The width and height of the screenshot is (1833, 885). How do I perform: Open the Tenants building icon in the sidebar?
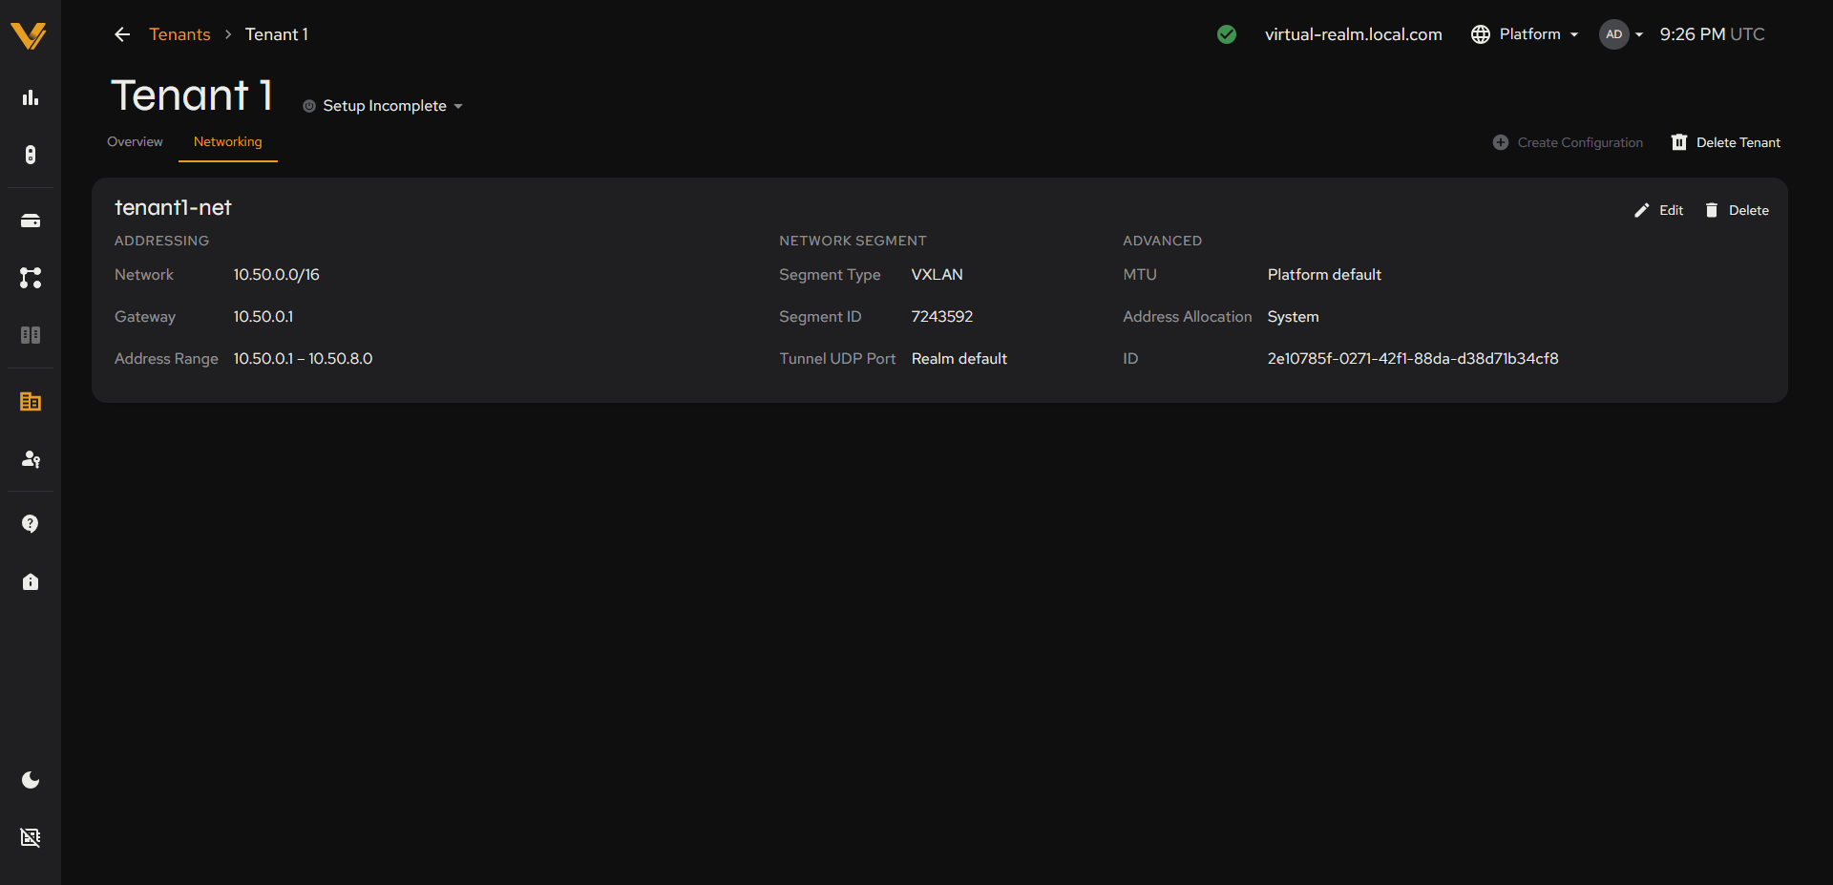tap(31, 402)
